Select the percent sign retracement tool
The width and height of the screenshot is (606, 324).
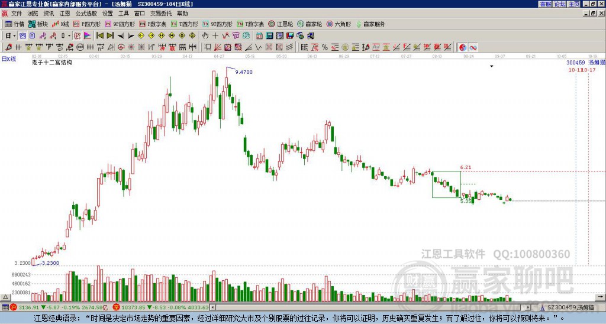[x=325, y=47]
